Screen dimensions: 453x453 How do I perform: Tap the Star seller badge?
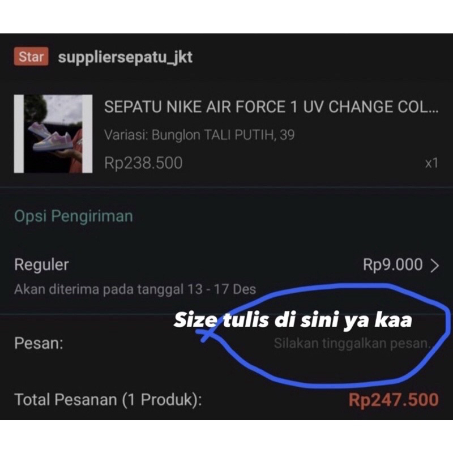point(31,56)
